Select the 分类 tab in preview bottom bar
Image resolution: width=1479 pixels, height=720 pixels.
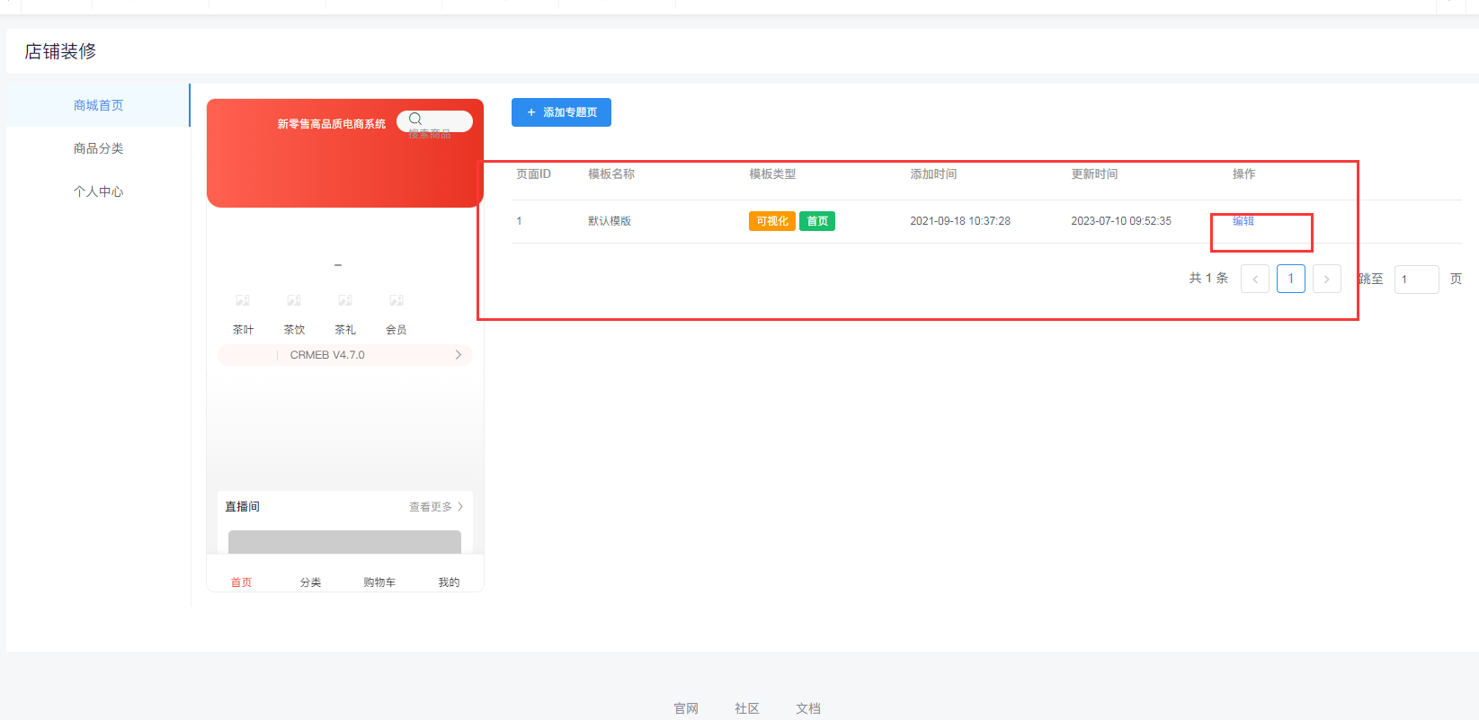(x=310, y=582)
